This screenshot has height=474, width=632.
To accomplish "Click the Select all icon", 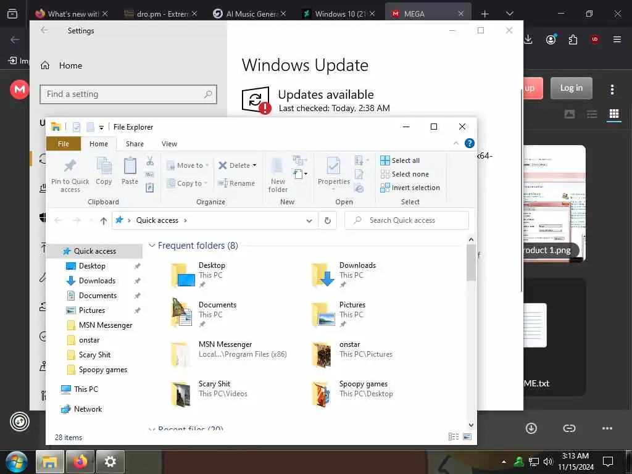I will [x=385, y=160].
